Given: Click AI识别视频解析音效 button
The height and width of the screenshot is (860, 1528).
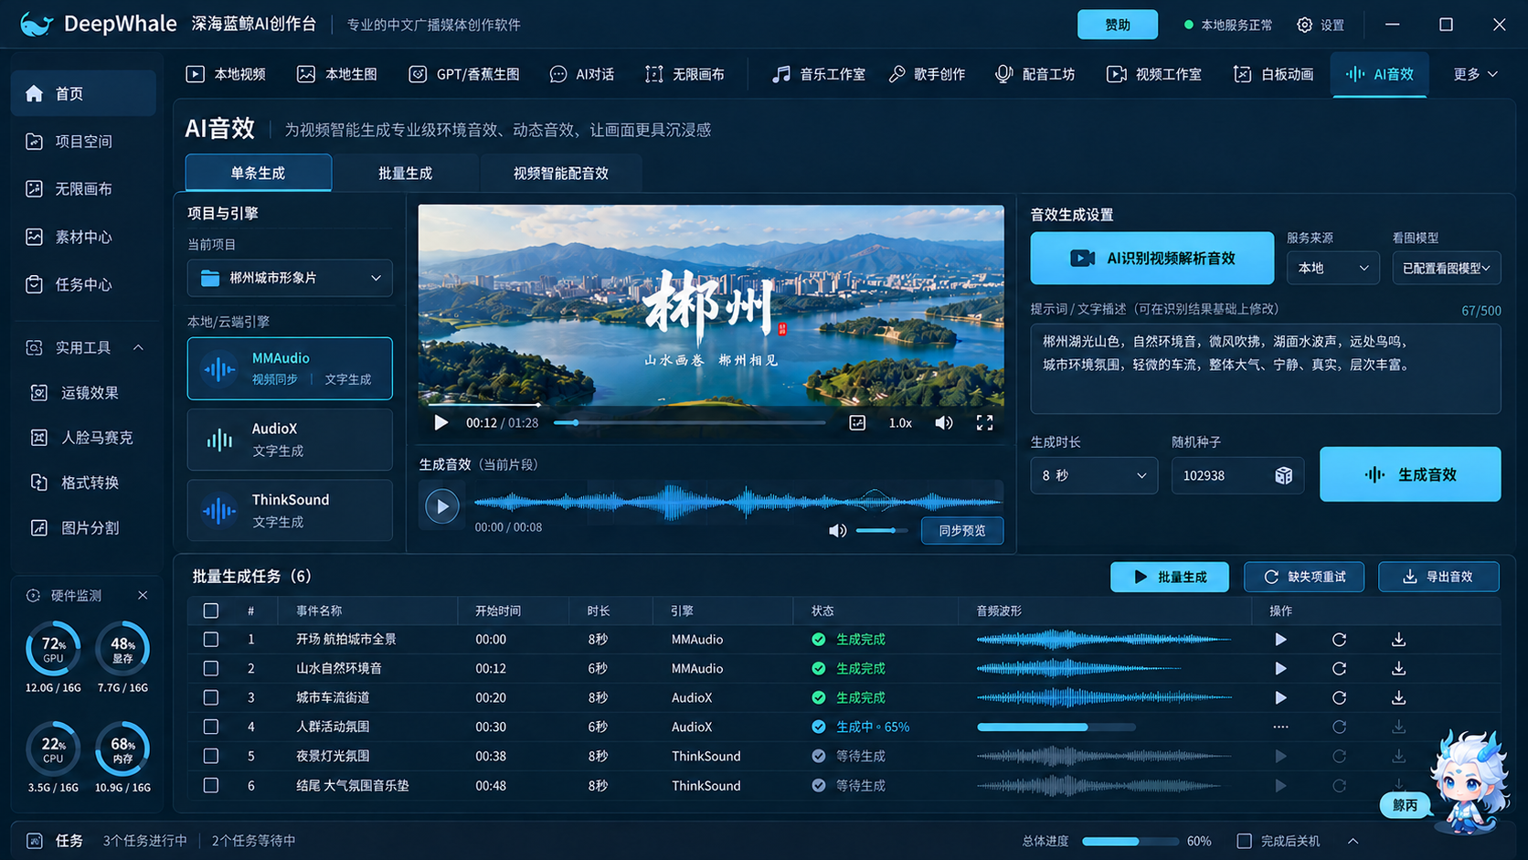Looking at the screenshot, I should (1152, 259).
